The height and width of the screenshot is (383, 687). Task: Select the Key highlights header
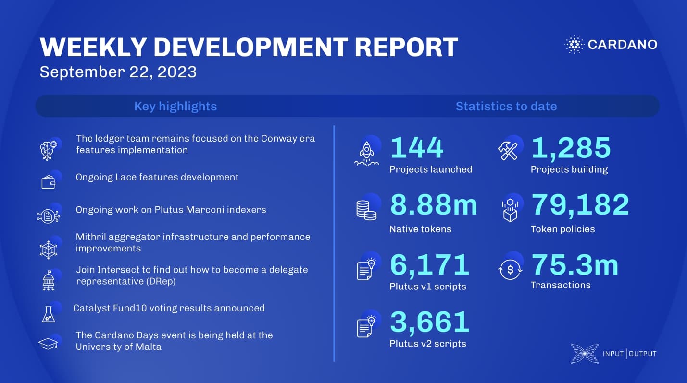pos(175,106)
